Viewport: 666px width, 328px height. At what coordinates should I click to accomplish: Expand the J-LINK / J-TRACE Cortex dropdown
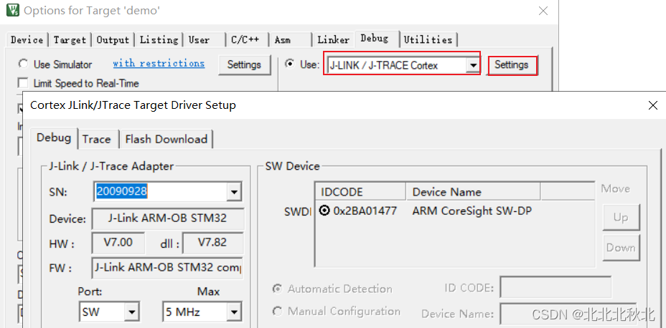(x=472, y=66)
